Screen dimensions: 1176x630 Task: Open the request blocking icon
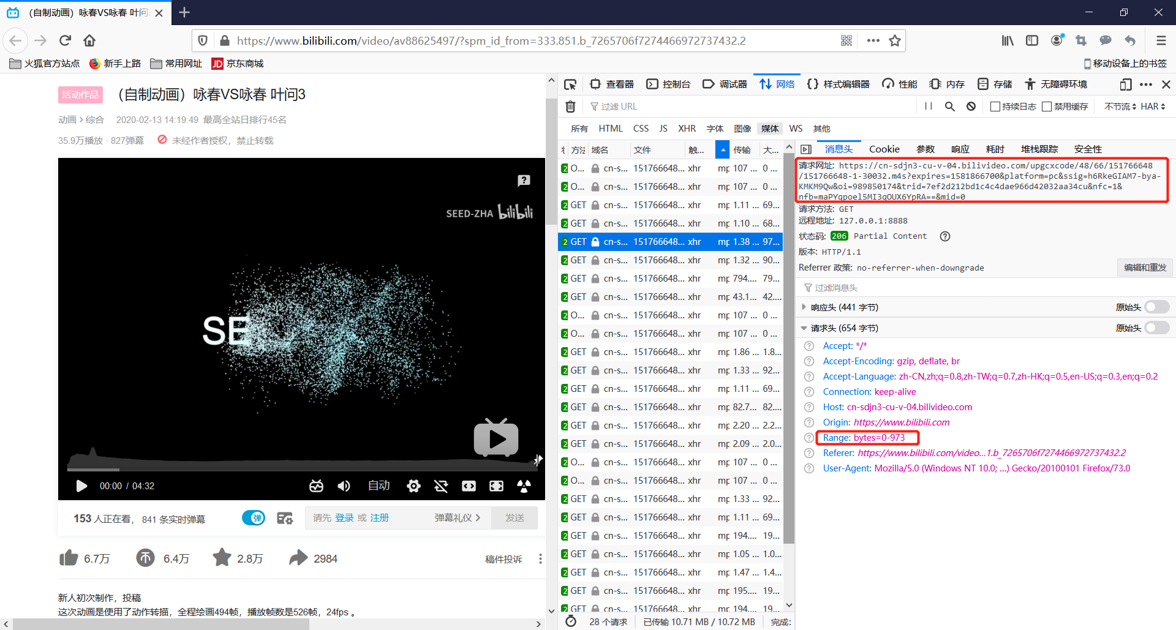click(971, 107)
